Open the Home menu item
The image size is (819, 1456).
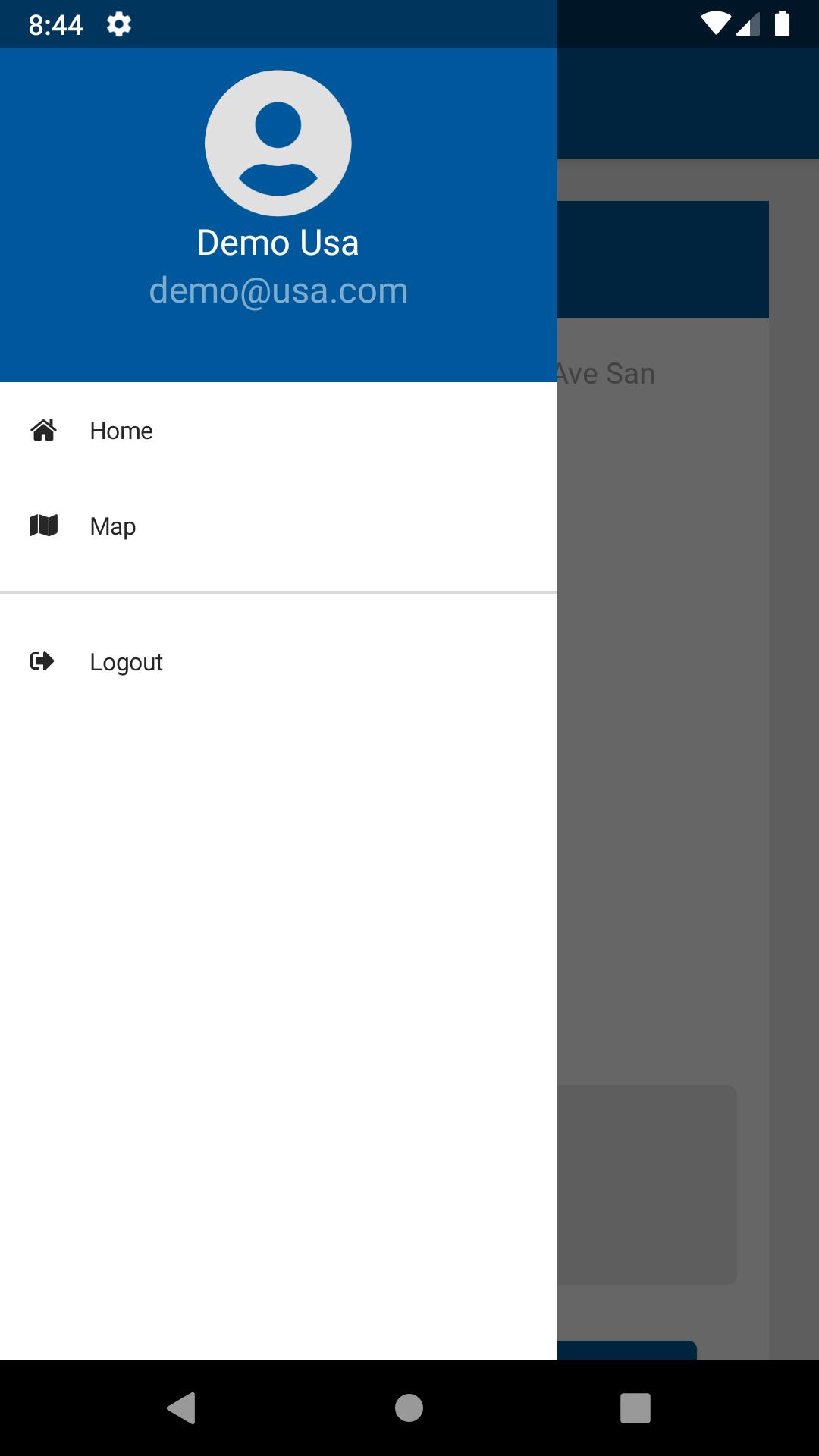point(278,430)
